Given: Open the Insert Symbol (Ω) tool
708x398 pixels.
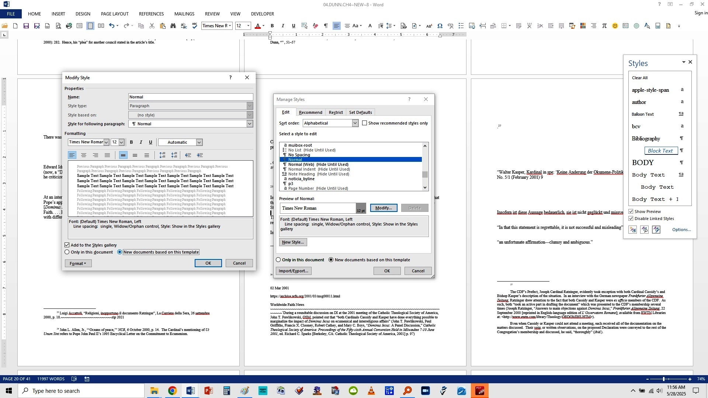Looking at the screenshot, I should point(440,26).
